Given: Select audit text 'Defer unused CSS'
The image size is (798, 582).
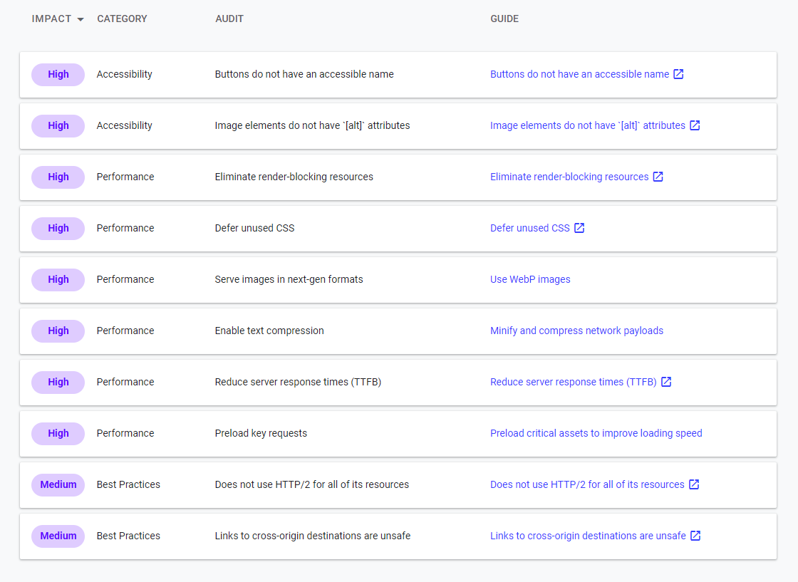Looking at the screenshot, I should [x=254, y=228].
